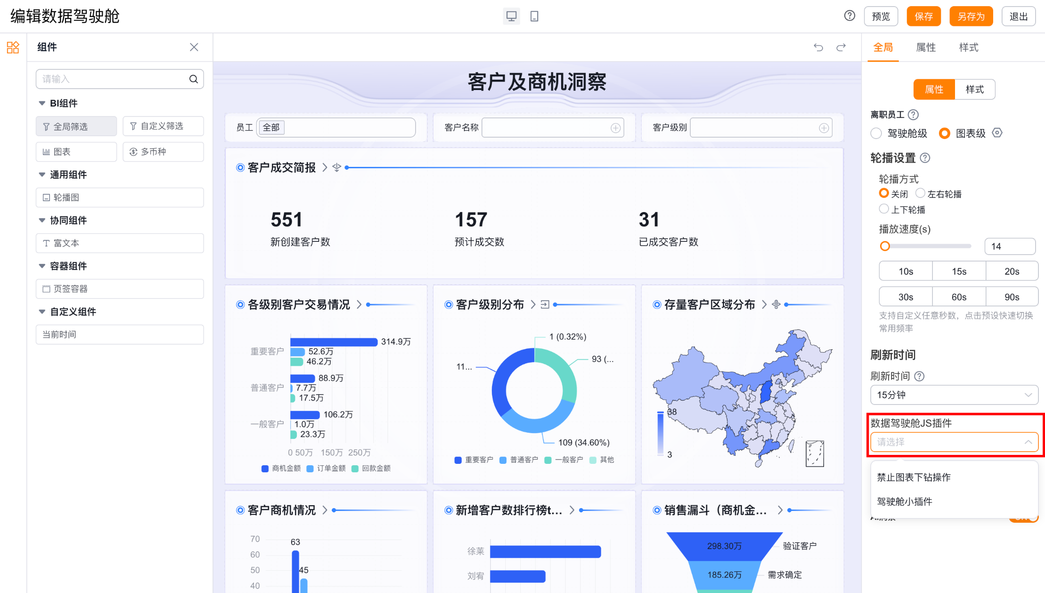Click target icon before 客户级别分布
This screenshot has width=1045, height=593.
coord(449,305)
